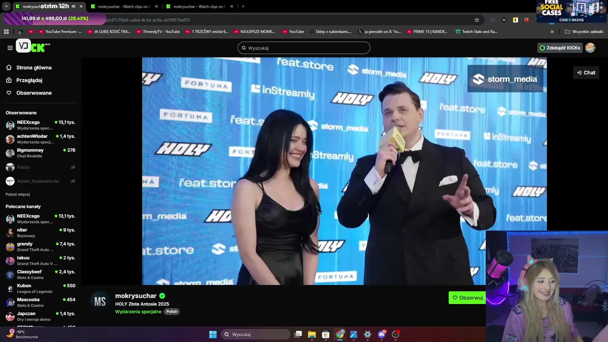Open recommended channel Kubon
The height and width of the screenshot is (342, 608).
tap(40, 288)
